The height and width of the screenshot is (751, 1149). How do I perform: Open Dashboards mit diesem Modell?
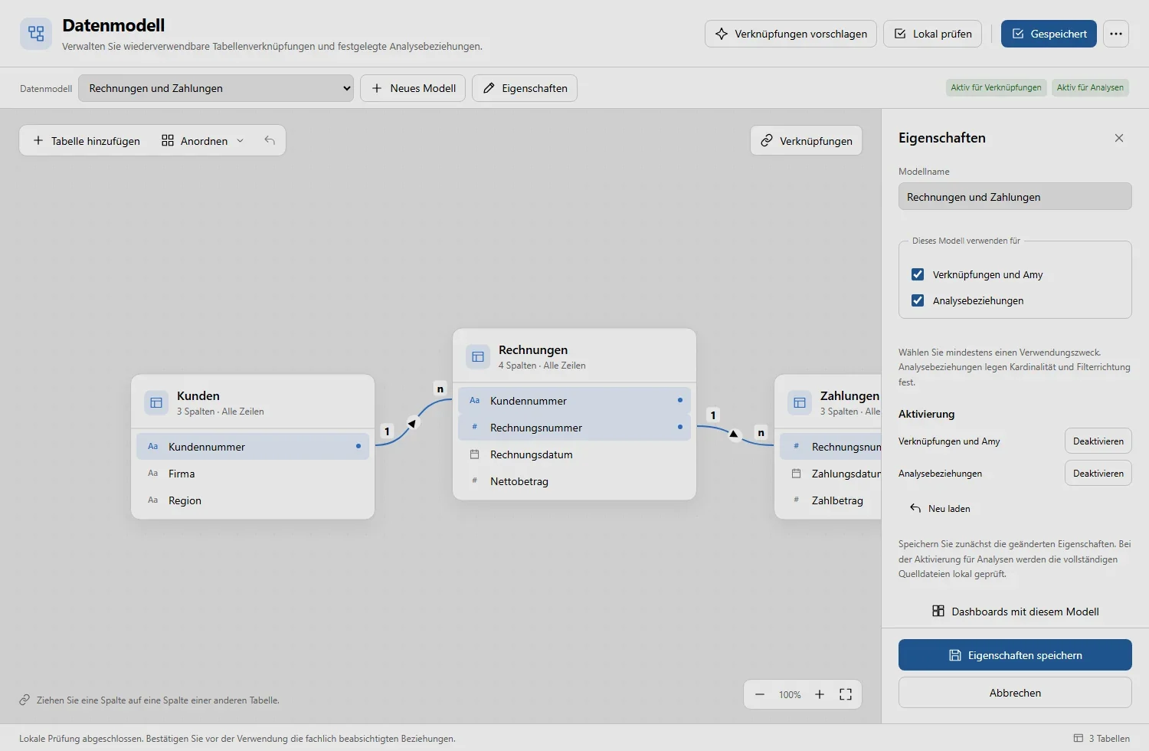coord(1015,612)
